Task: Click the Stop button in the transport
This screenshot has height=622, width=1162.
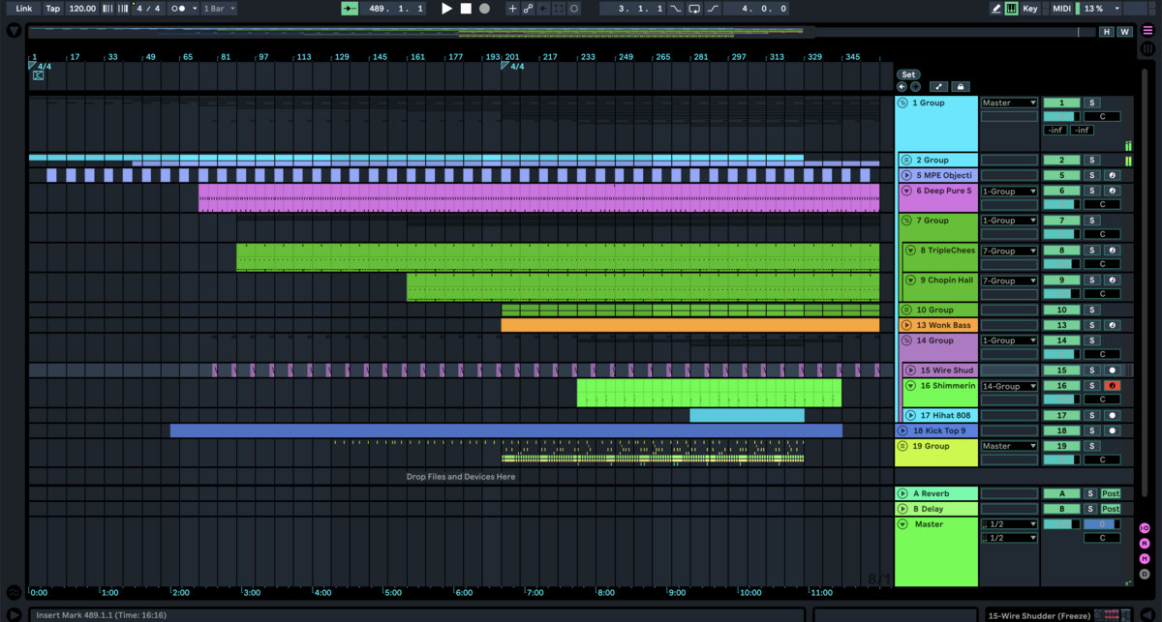Action: 466,9
